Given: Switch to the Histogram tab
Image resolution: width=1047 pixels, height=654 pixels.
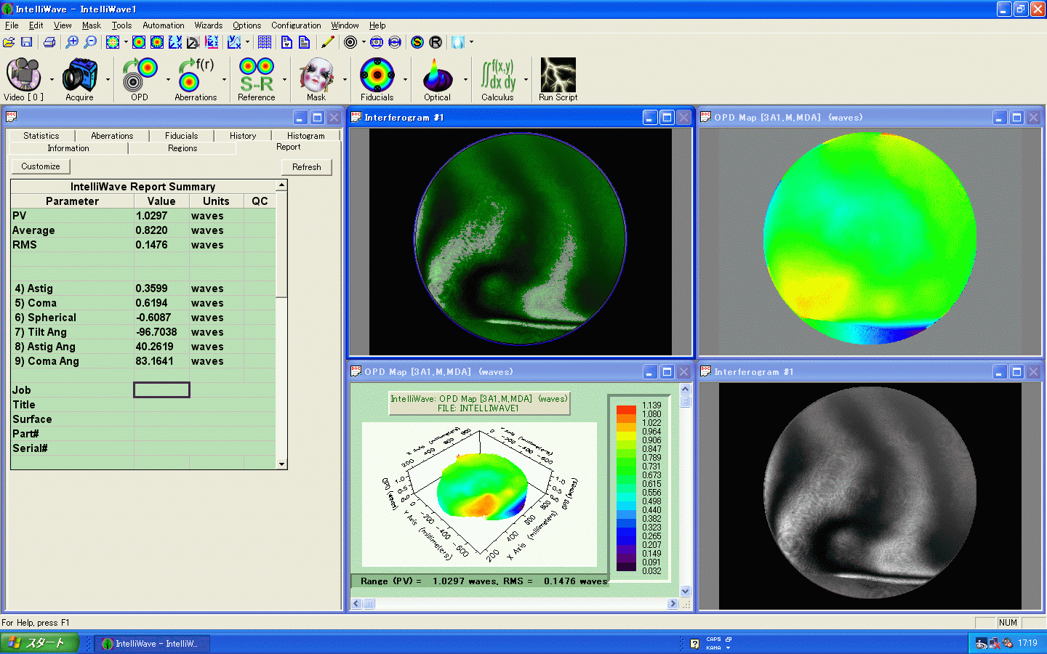Looking at the screenshot, I should 306,136.
